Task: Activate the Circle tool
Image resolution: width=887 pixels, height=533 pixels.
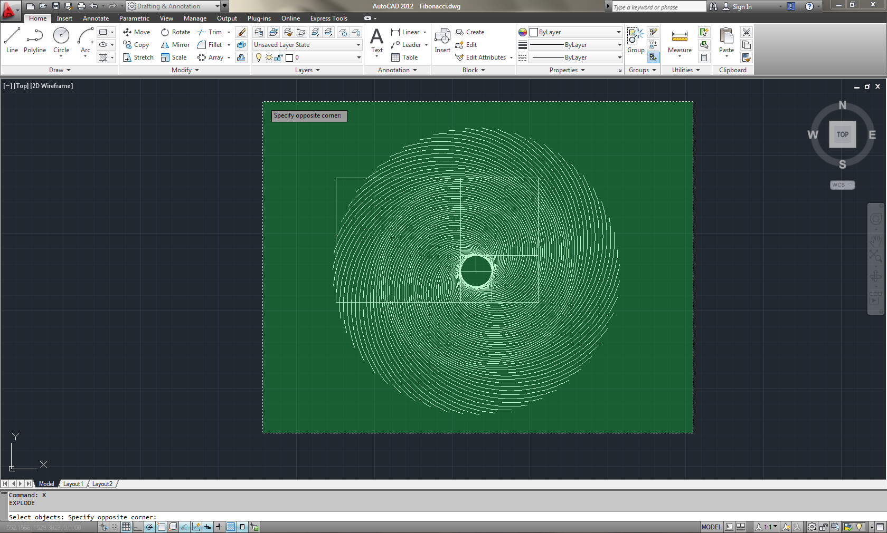Action: coord(61,40)
